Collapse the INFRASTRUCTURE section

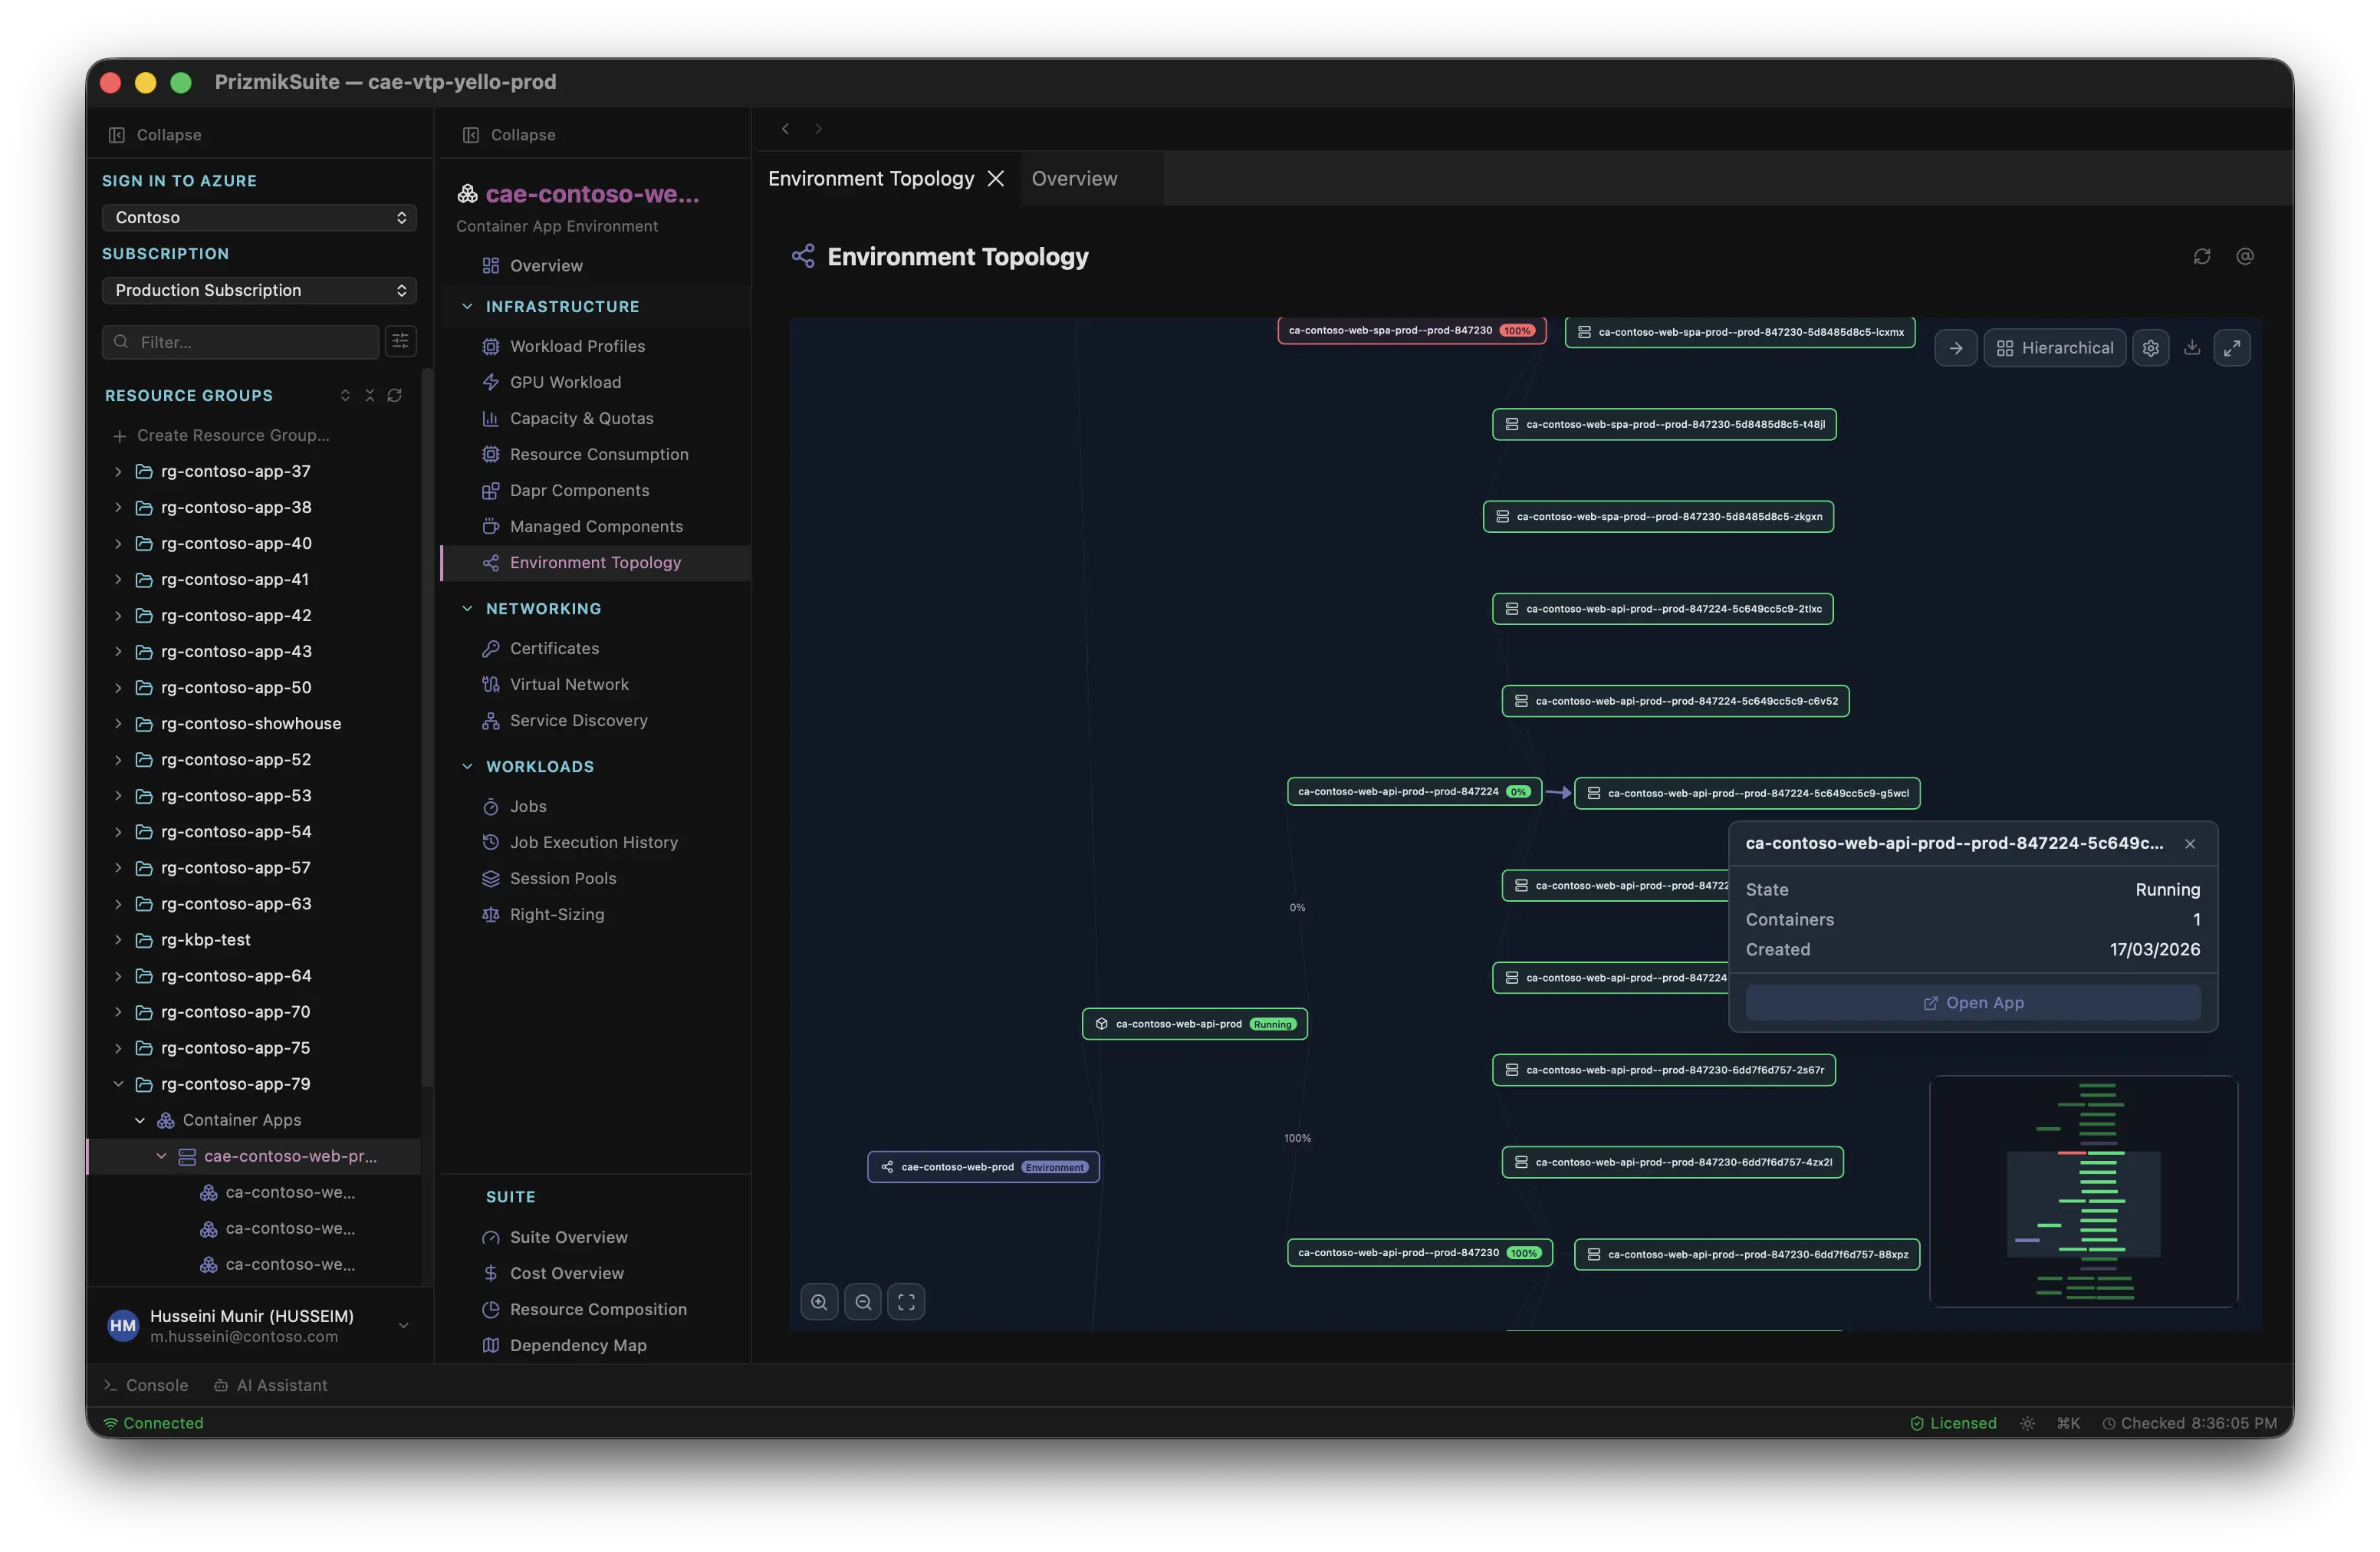click(467, 307)
